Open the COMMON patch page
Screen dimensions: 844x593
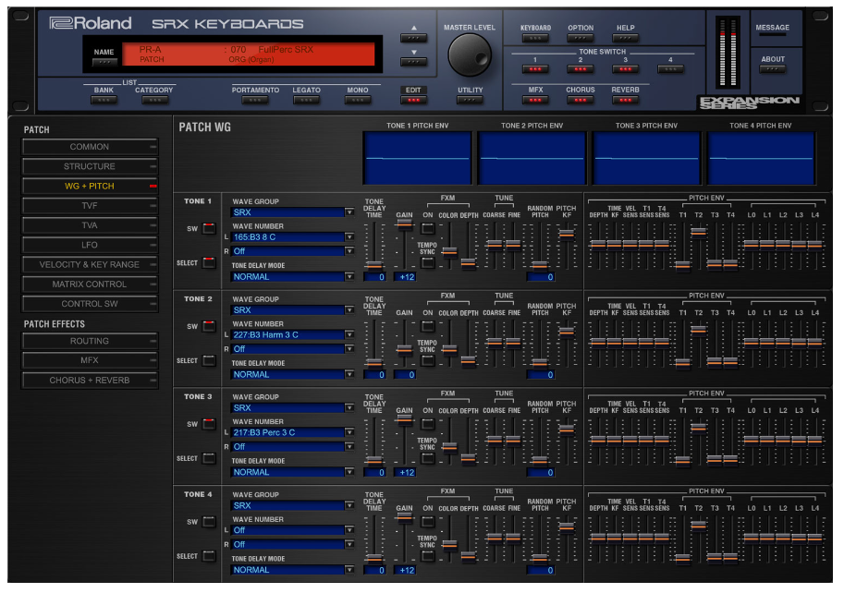click(90, 147)
